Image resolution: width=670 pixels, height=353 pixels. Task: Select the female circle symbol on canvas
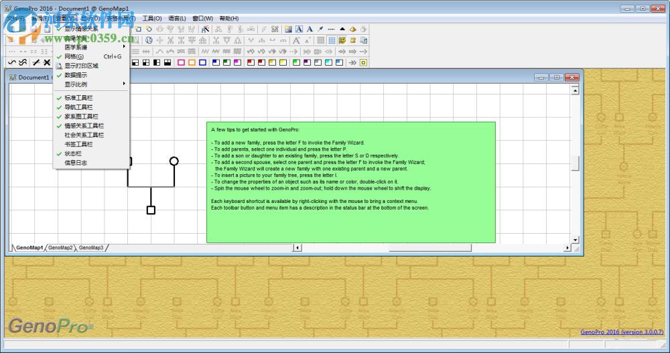click(174, 161)
